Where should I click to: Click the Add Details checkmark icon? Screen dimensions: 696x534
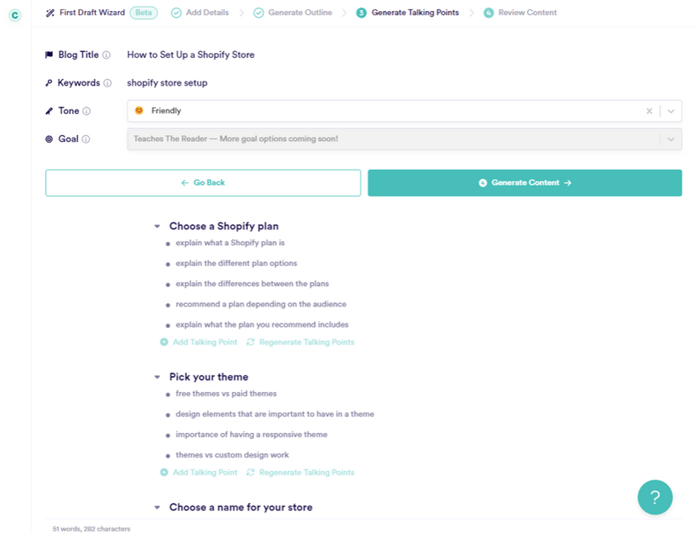coord(177,13)
